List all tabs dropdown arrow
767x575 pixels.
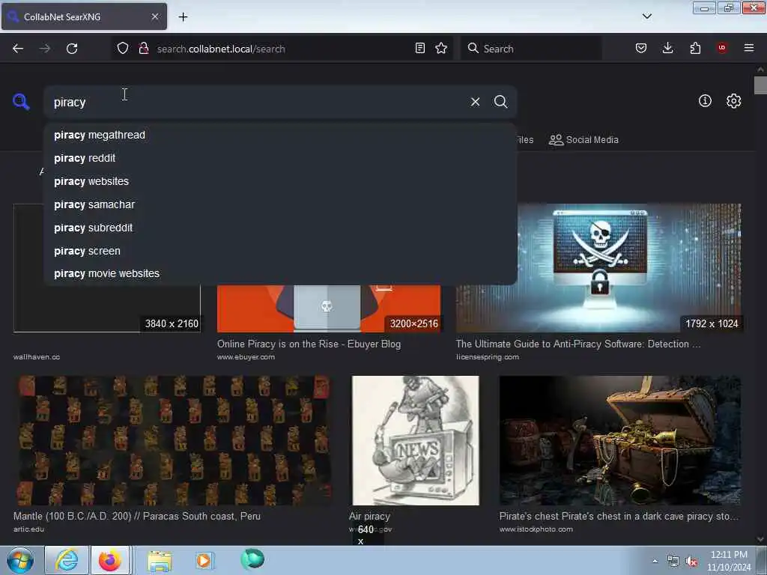click(x=646, y=16)
